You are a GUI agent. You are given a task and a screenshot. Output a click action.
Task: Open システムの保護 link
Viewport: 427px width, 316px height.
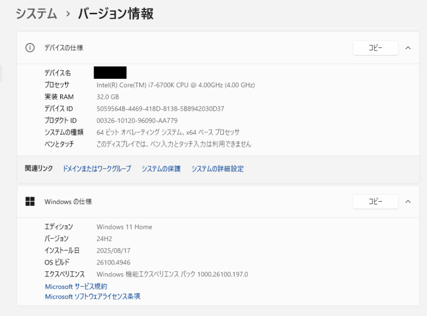(x=161, y=169)
